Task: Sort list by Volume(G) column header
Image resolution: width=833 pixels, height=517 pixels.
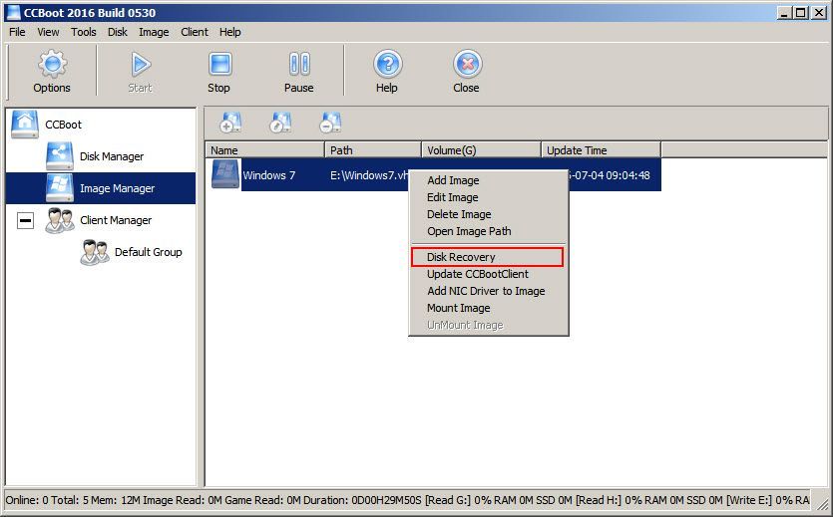Action: [x=481, y=150]
